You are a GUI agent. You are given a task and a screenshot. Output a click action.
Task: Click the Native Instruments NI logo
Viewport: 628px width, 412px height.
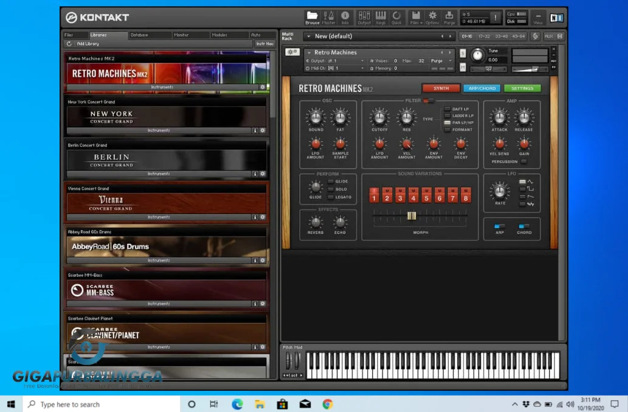(556, 18)
